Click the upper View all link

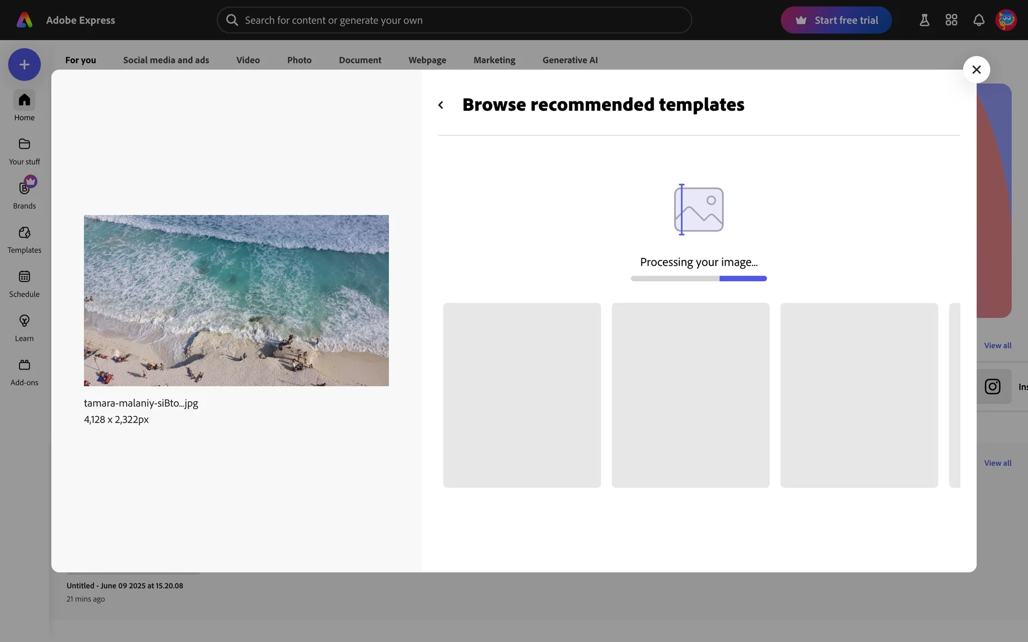click(x=997, y=346)
